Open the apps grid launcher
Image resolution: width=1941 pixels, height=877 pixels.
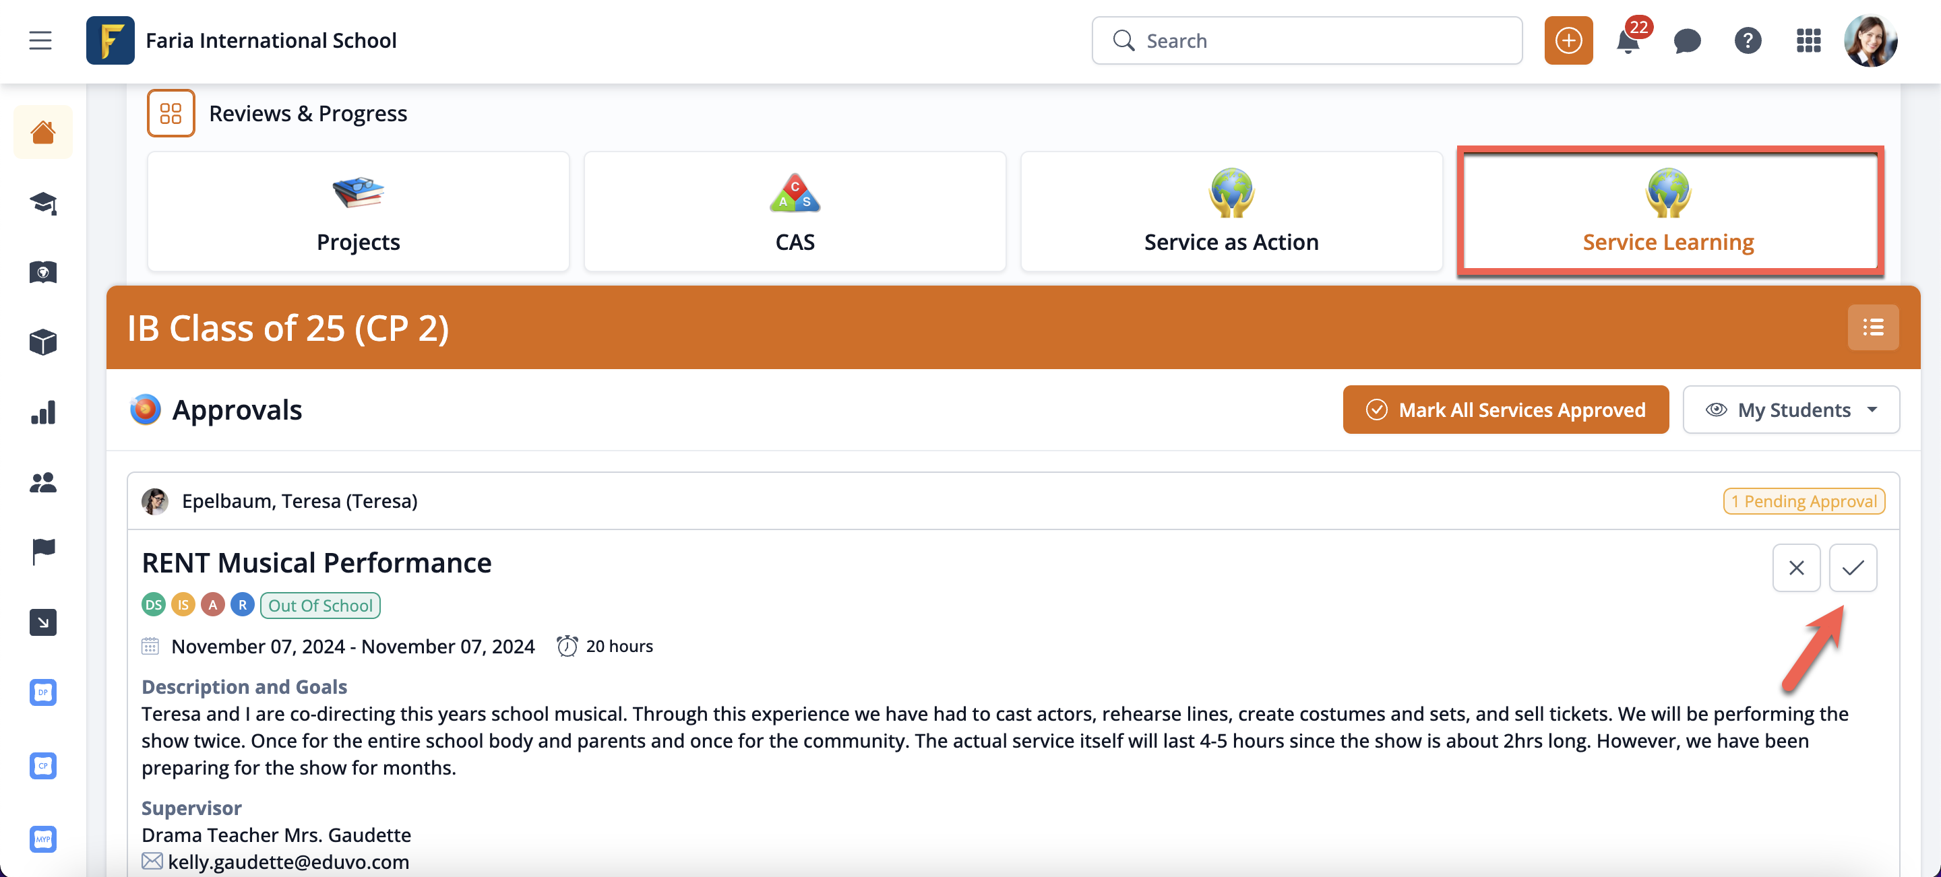[1808, 40]
